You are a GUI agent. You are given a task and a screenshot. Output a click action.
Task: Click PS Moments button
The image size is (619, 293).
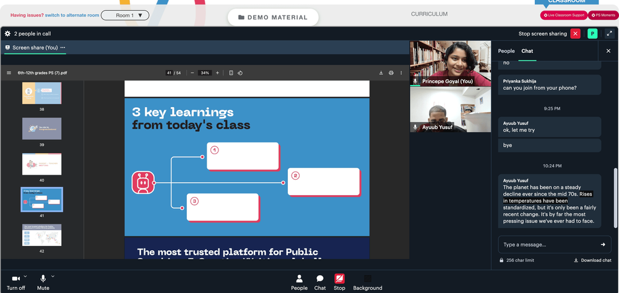[604, 15]
